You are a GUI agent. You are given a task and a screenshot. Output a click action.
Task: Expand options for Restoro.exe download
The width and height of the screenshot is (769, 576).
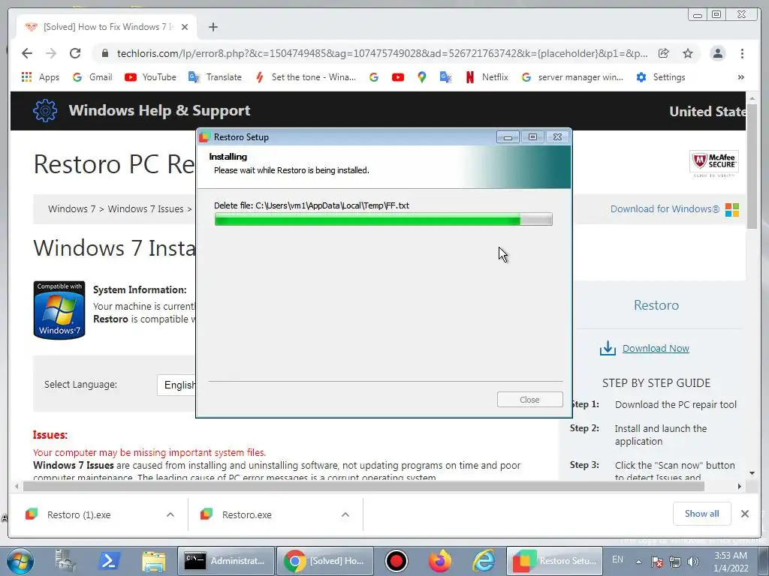click(x=345, y=514)
